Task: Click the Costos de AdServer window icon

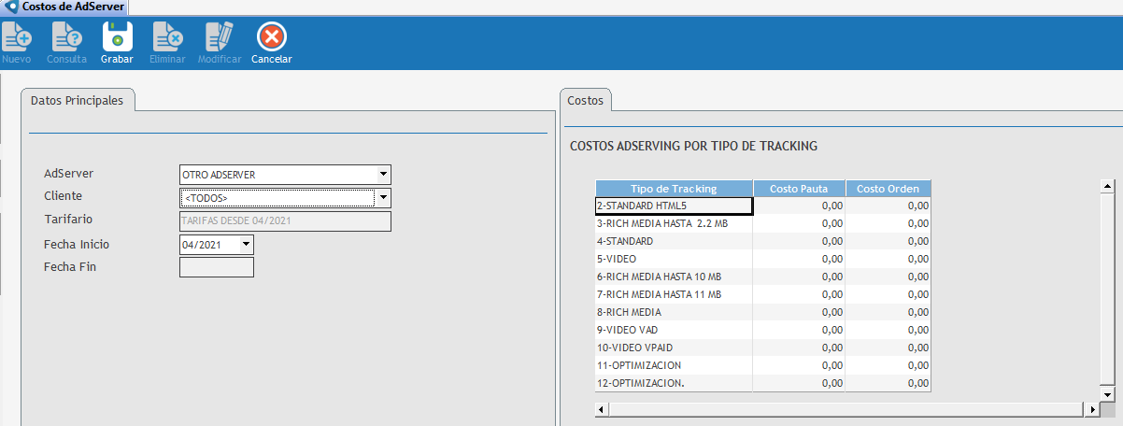Action: coord(11,7)
